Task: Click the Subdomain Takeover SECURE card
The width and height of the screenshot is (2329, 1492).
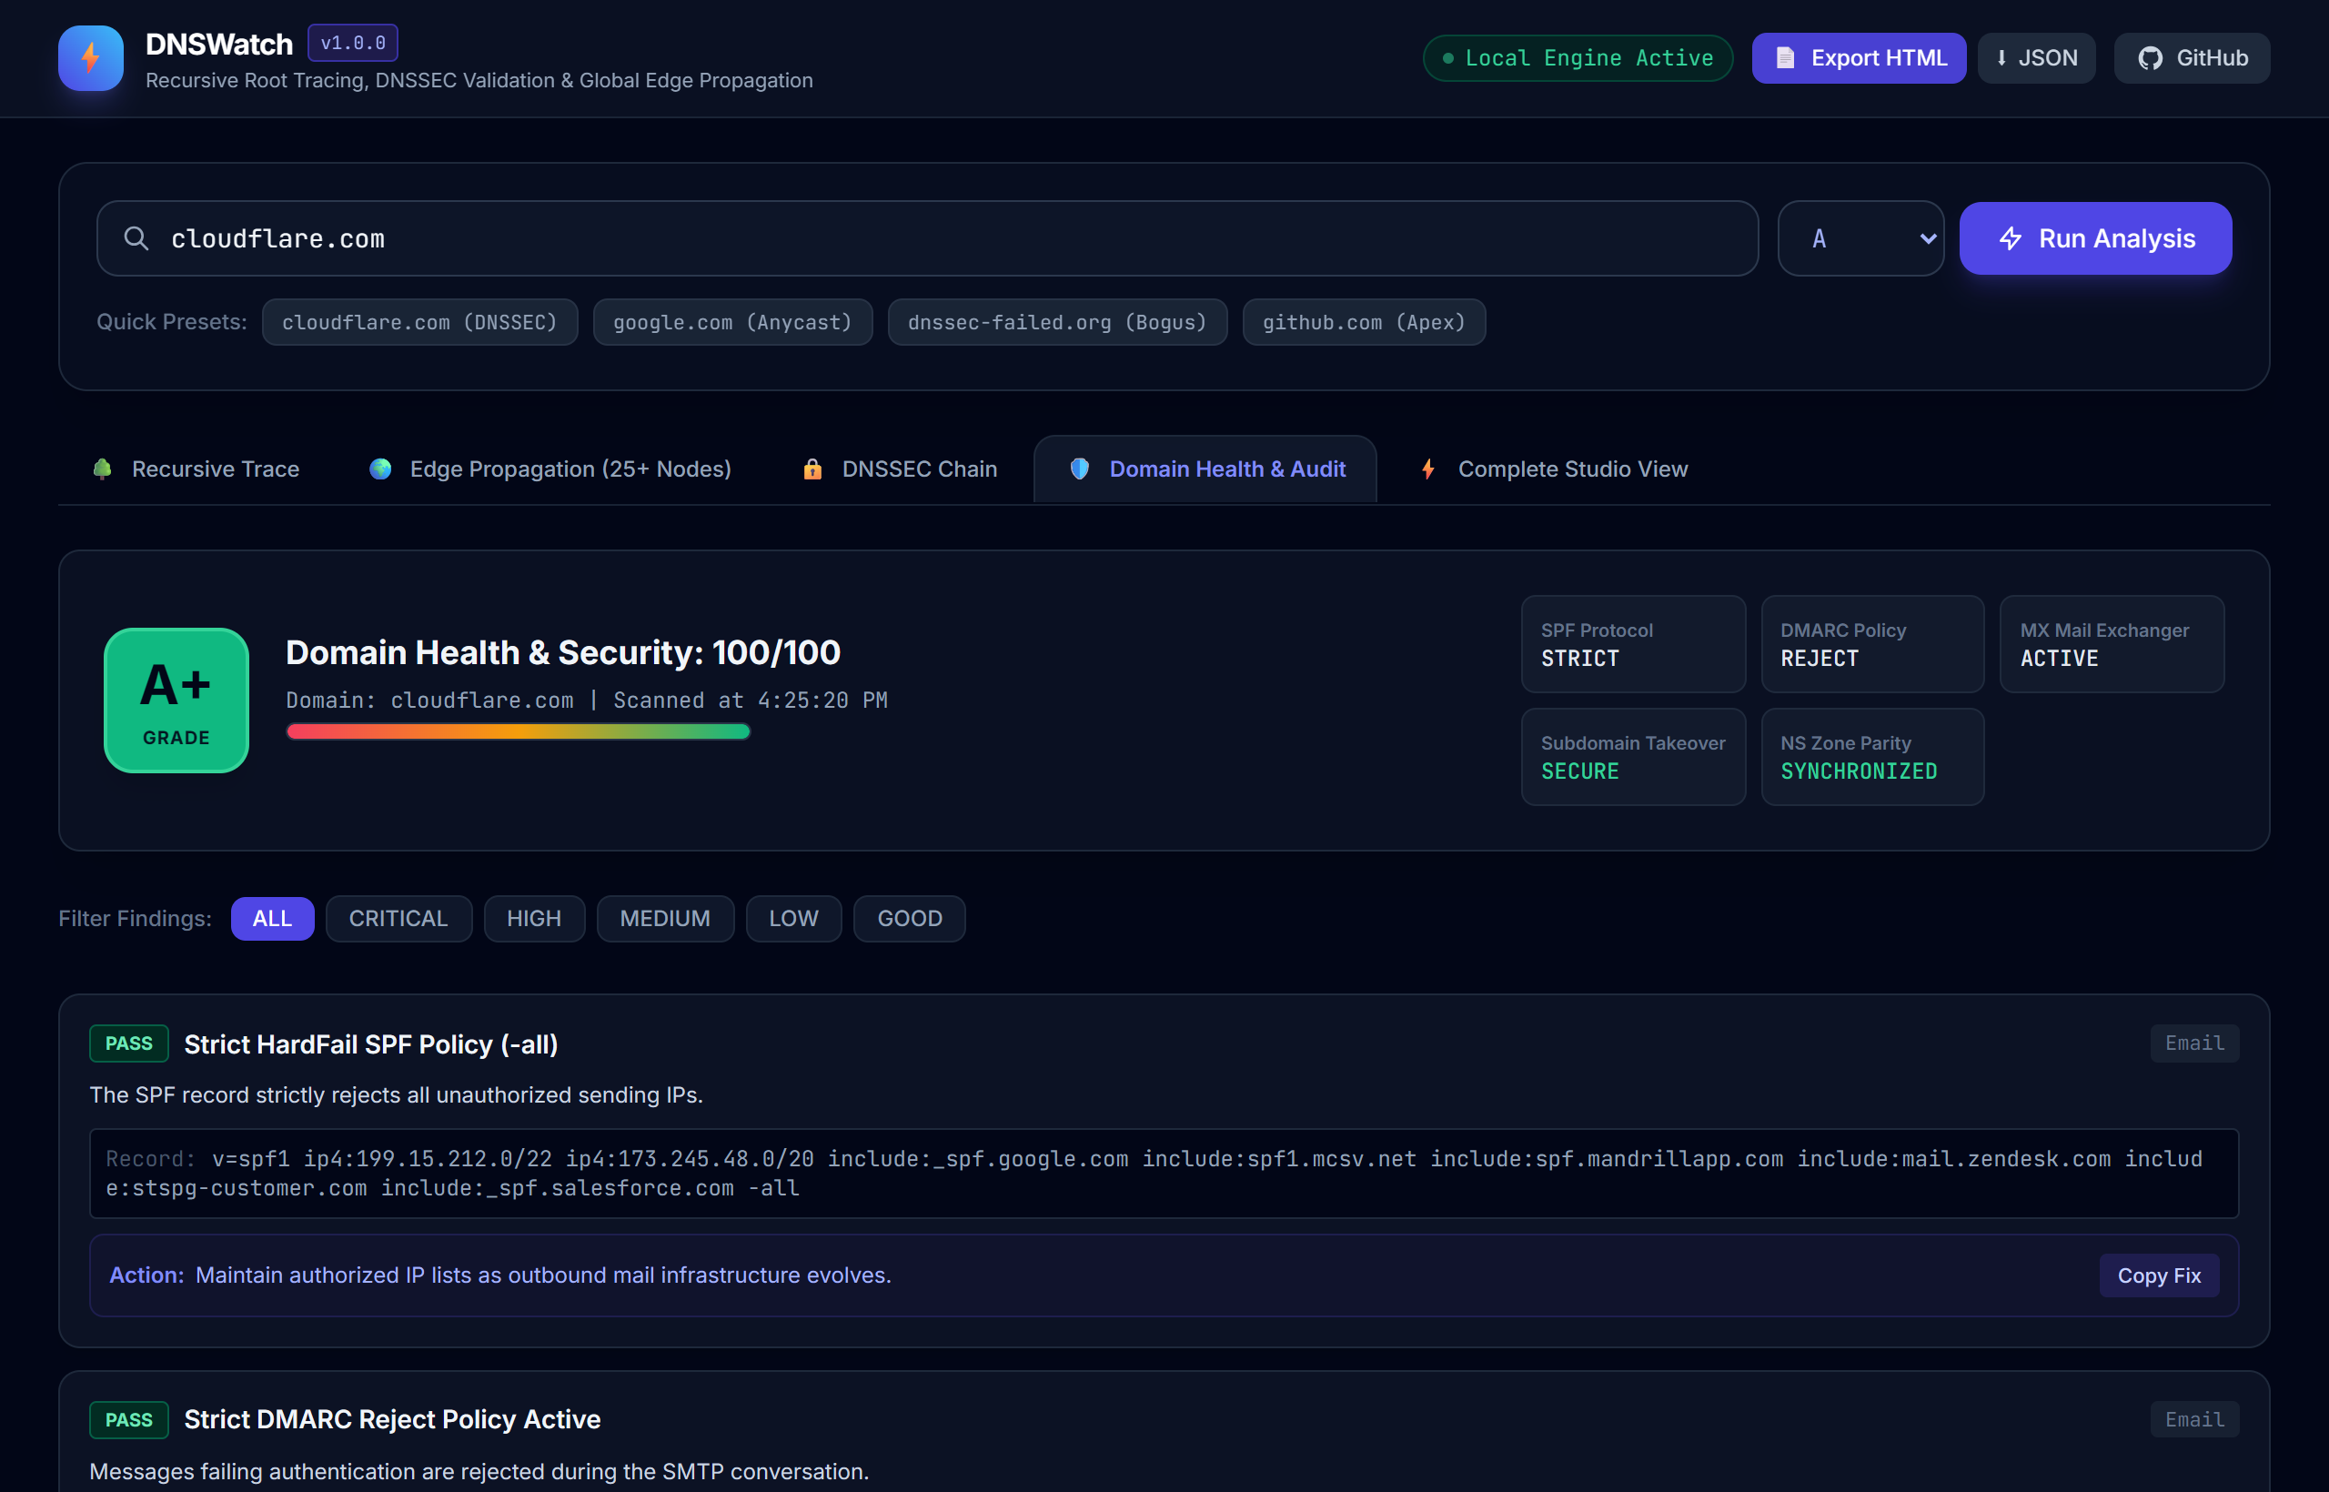Action: click(x=1633, y=757)
